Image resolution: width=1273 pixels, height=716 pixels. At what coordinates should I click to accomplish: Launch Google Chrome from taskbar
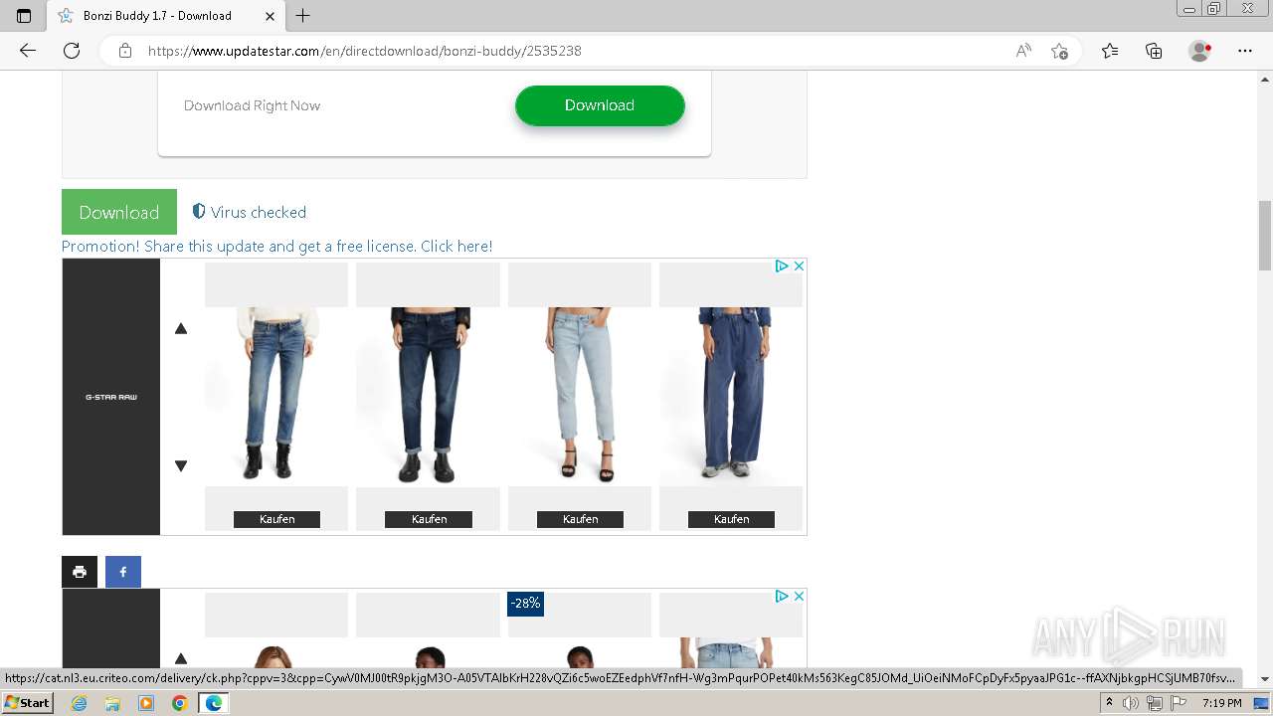click(x=179, y=703)
